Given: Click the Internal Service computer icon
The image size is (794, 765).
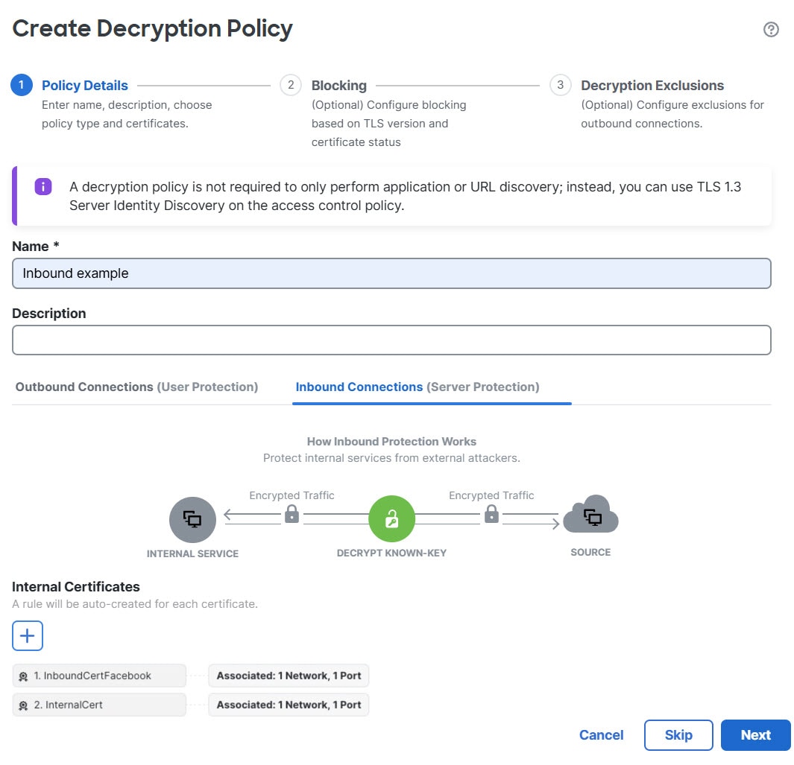Looking at the screenshot, I should 192,520.
